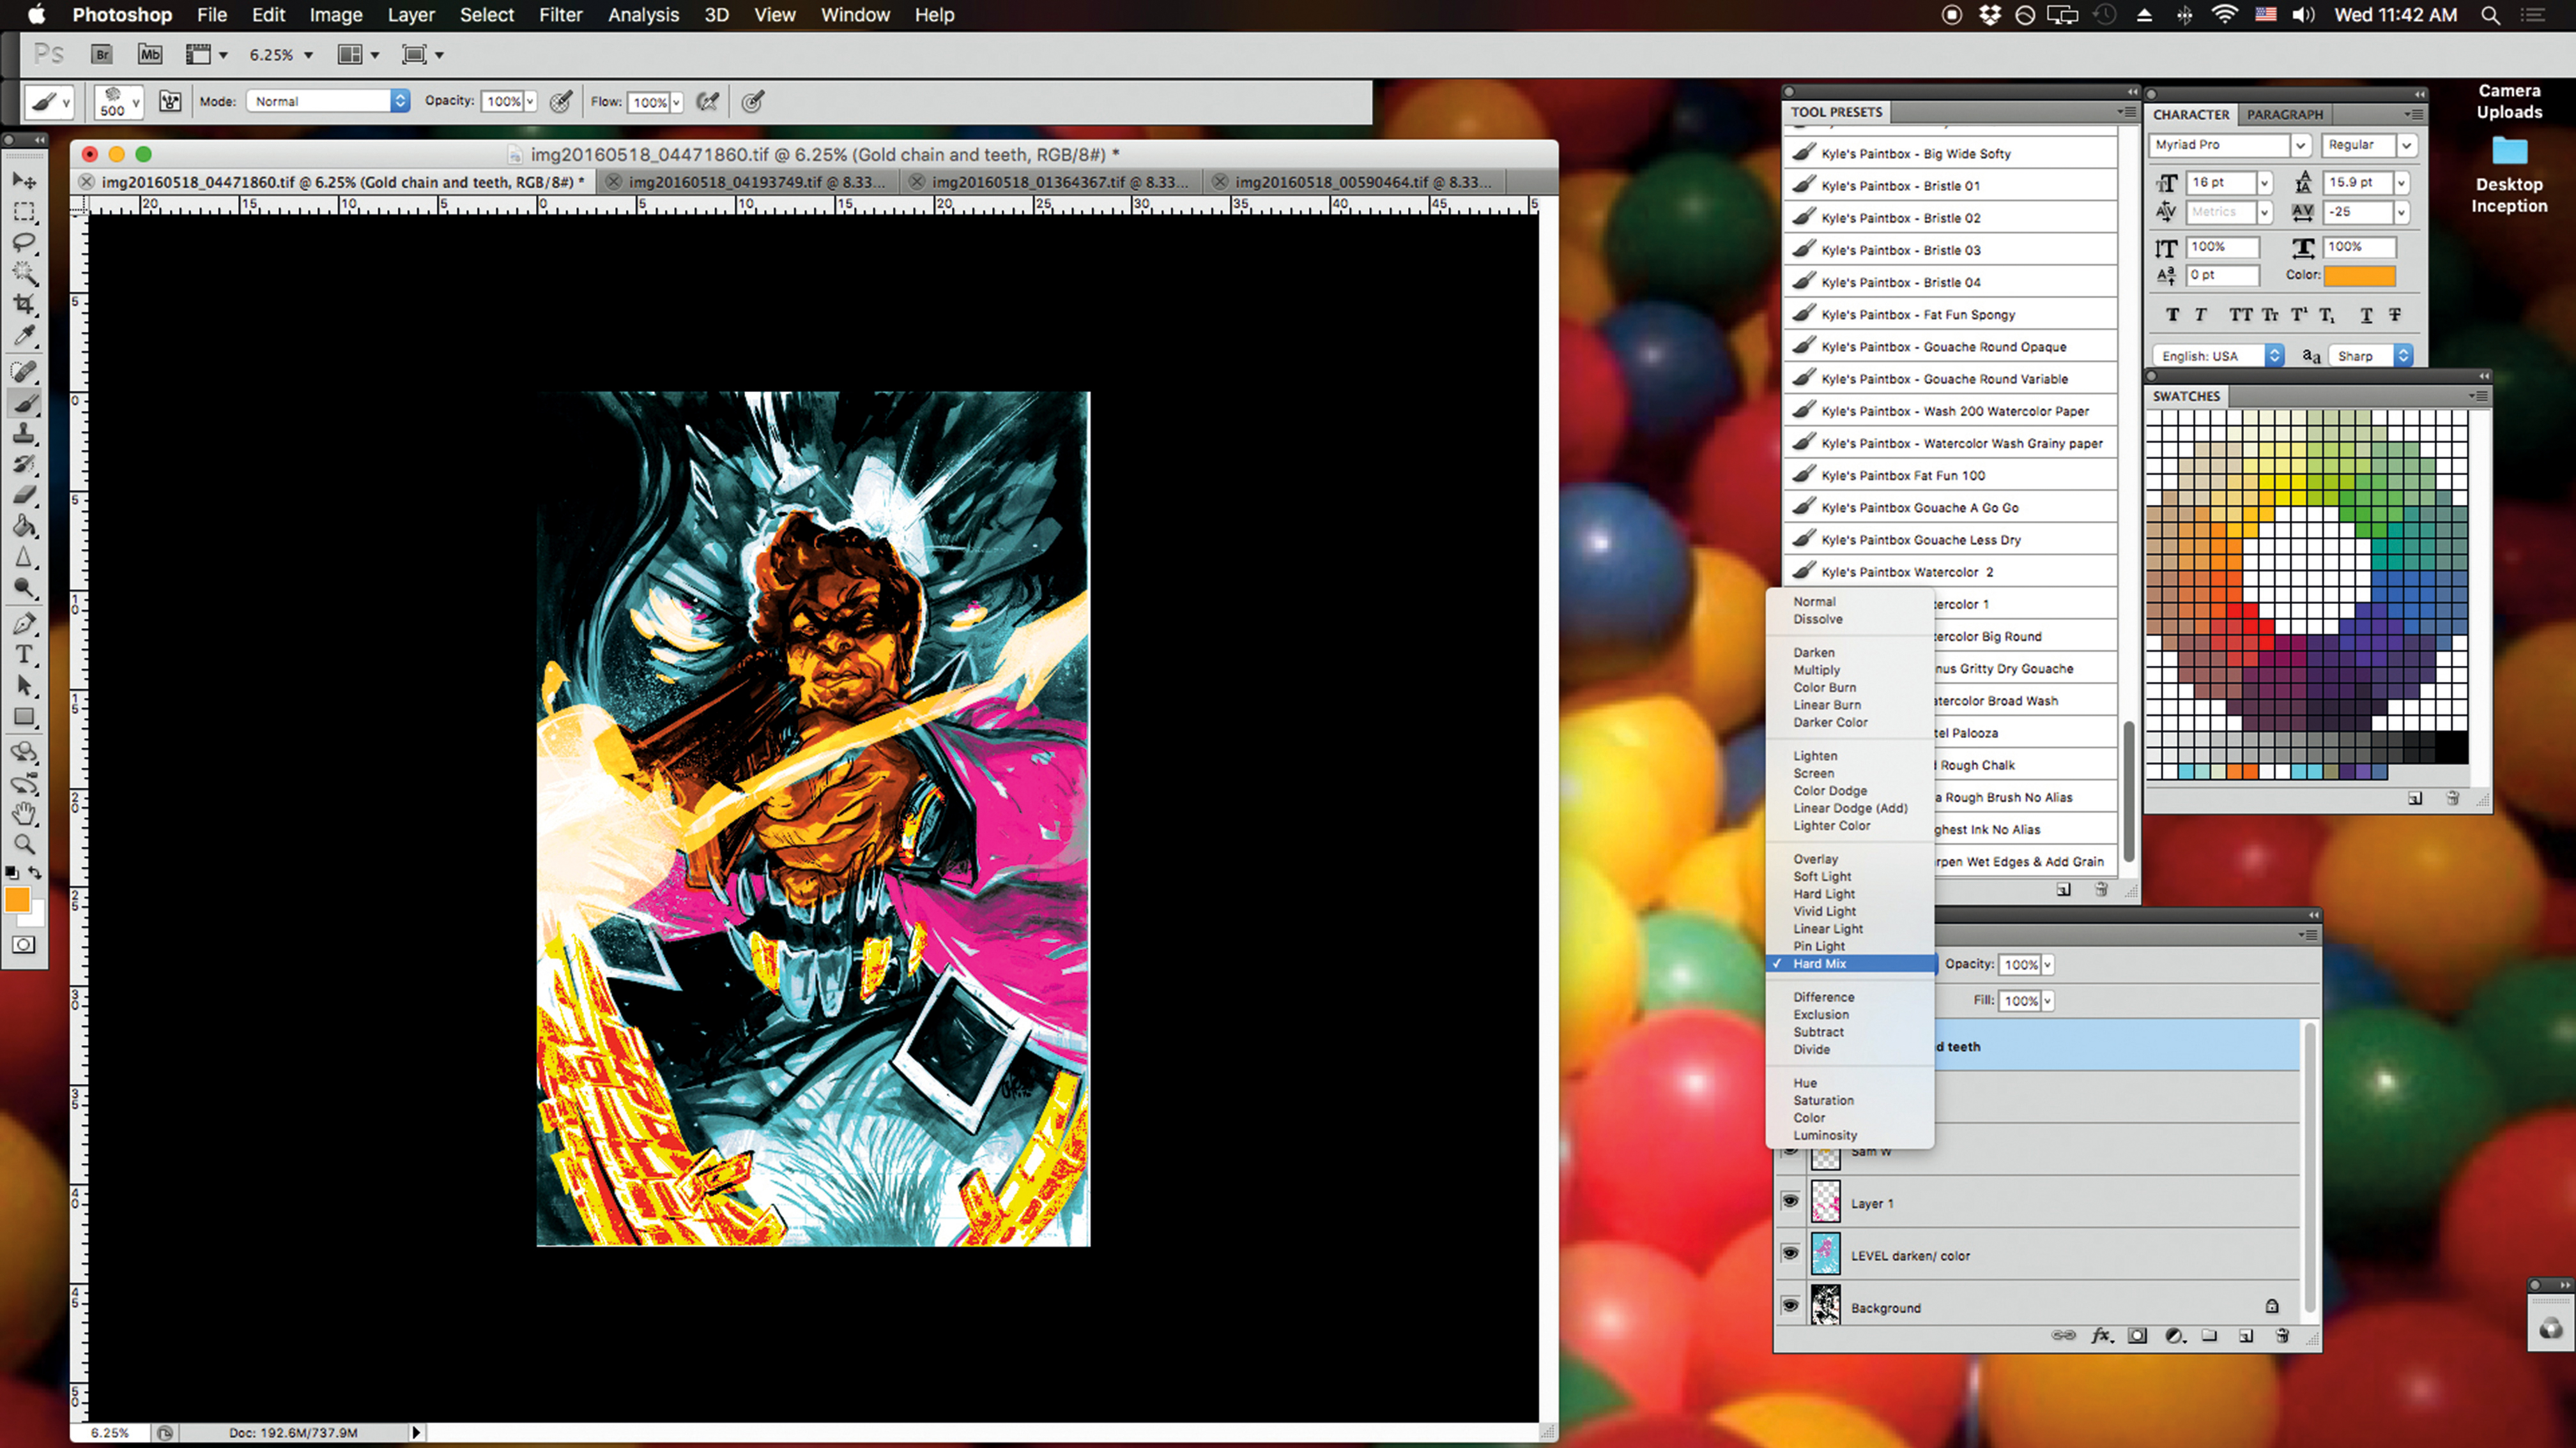2576x1448 pixels.
Task: Launch Mini Bridge
Action: pos(150,55)
